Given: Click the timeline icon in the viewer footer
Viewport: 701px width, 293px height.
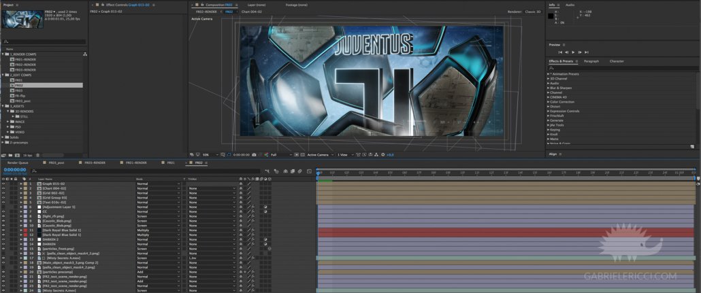Looking at the screenshot, I should pyautogui.click(x=370, y=154).
